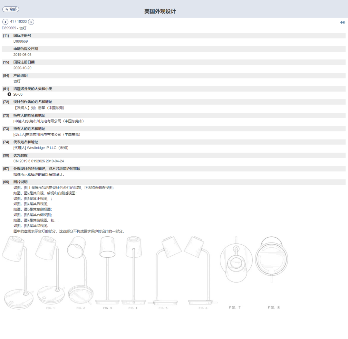Open the D899669 link

point(9,28)
